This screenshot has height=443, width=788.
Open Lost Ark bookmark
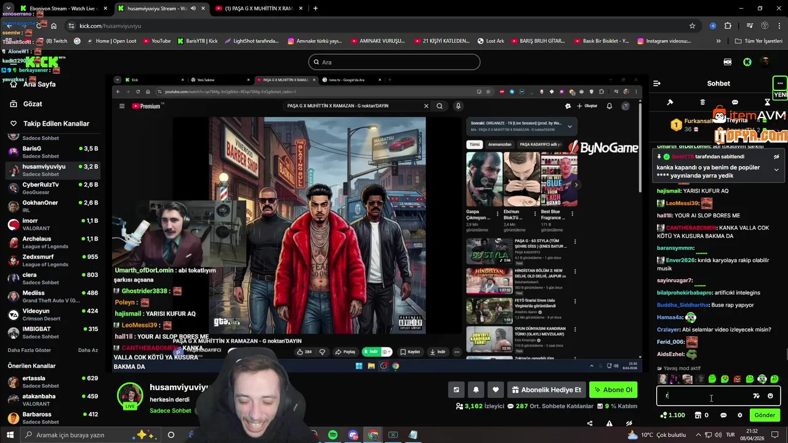tap(491, 41)
